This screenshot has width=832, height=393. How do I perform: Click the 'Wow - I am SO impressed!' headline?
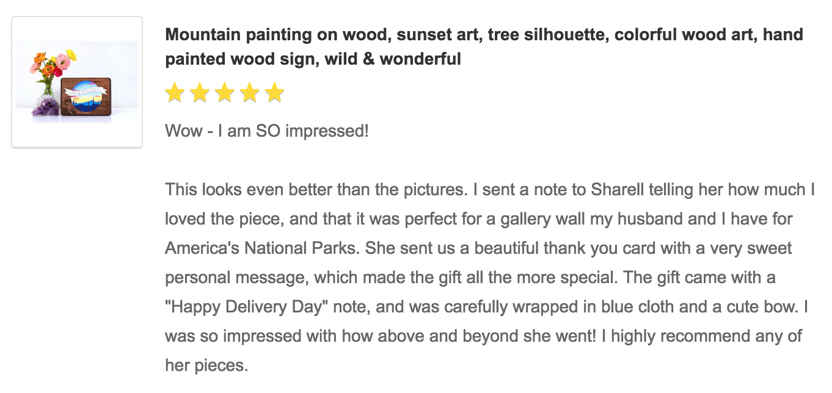tap(267, 131)
